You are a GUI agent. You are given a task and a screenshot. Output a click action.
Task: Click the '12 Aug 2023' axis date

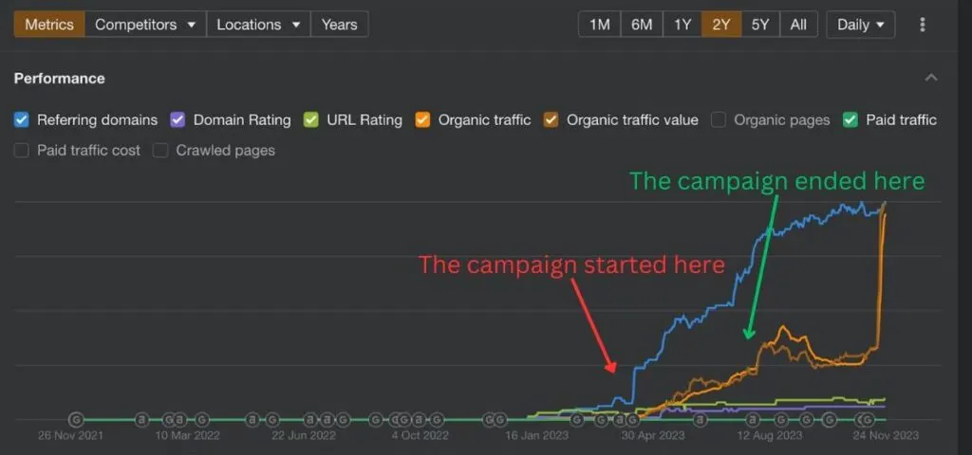[769, 436]
